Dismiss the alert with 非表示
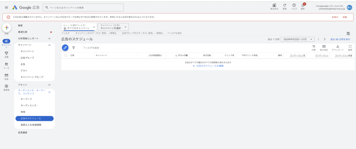The image size is (356, 149). tap(334, 17)
